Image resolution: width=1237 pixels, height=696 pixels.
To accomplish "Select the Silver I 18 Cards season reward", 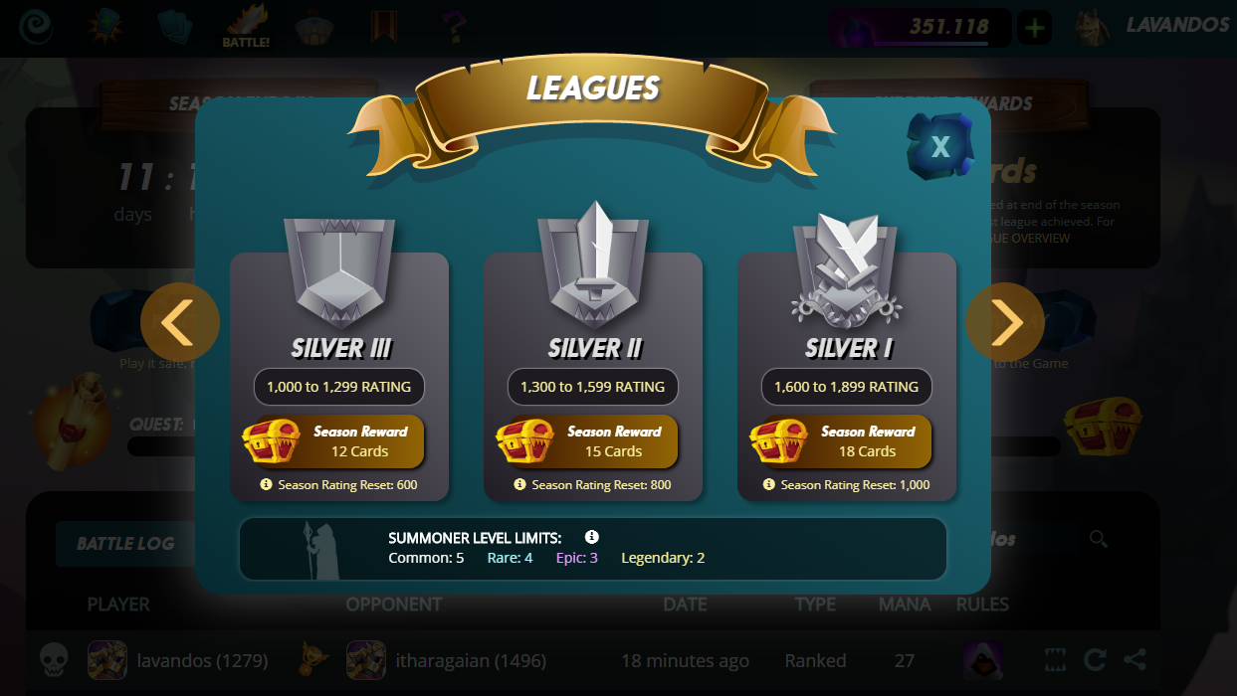I will pyautogui.click(x=842, y=441).
